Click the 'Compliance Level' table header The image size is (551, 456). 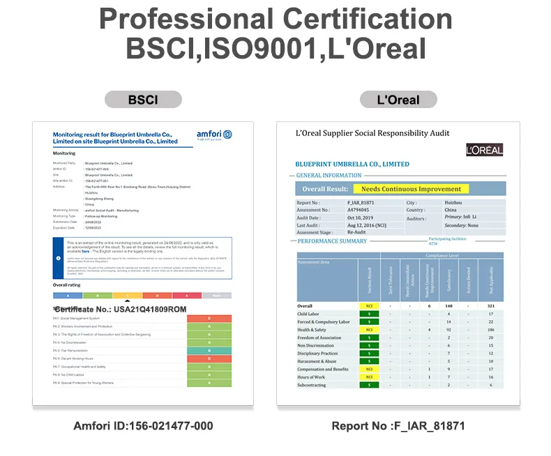click(x=442, y=255)
